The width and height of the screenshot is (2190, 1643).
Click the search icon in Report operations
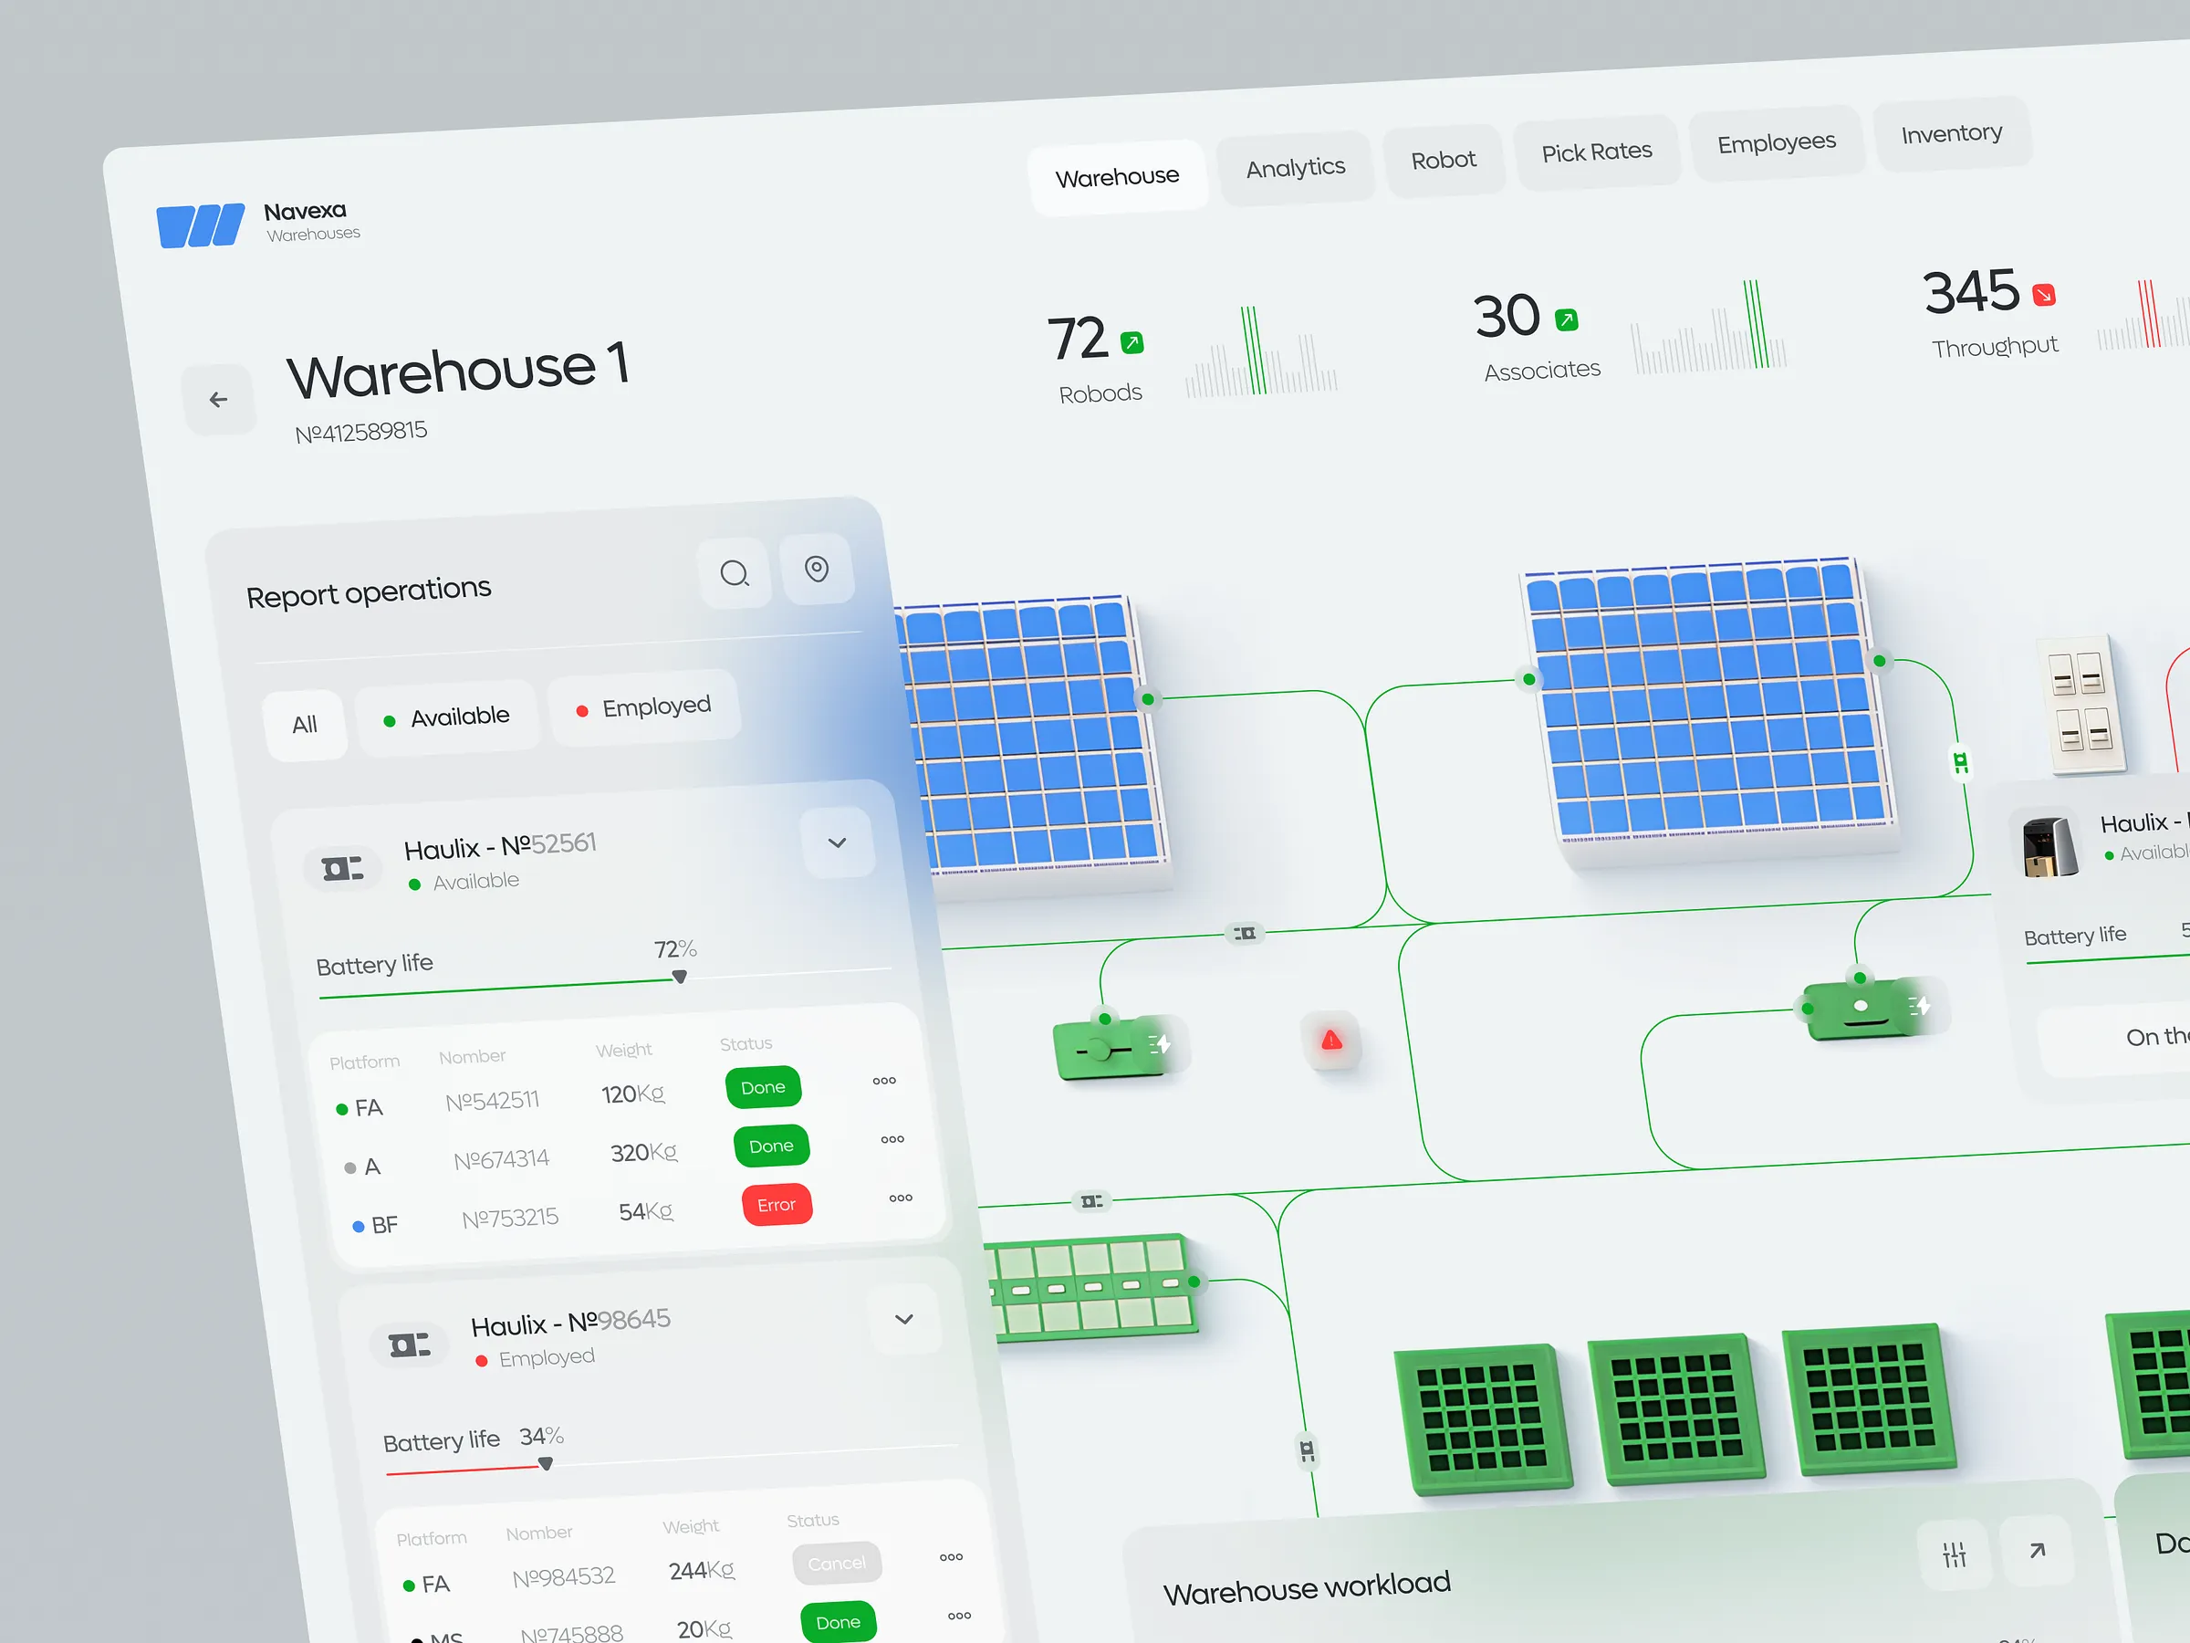[x=734, y=573]
